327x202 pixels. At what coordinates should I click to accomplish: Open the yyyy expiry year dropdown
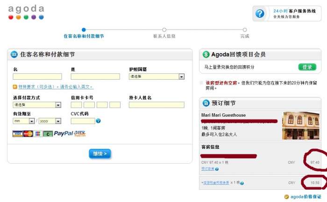pos(50,121)
